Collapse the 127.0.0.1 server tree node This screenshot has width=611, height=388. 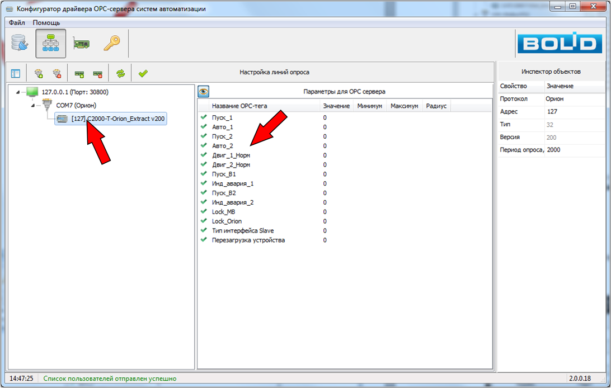(x=17, y=92)
